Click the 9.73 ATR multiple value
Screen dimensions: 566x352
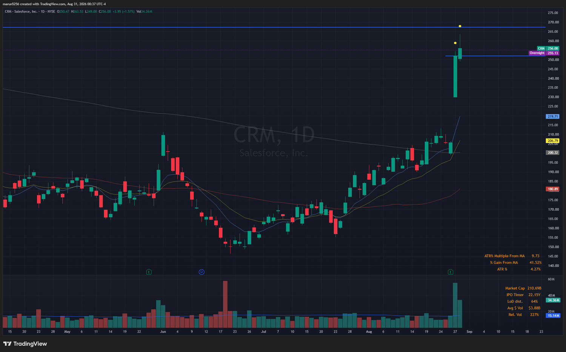(535, 256)
